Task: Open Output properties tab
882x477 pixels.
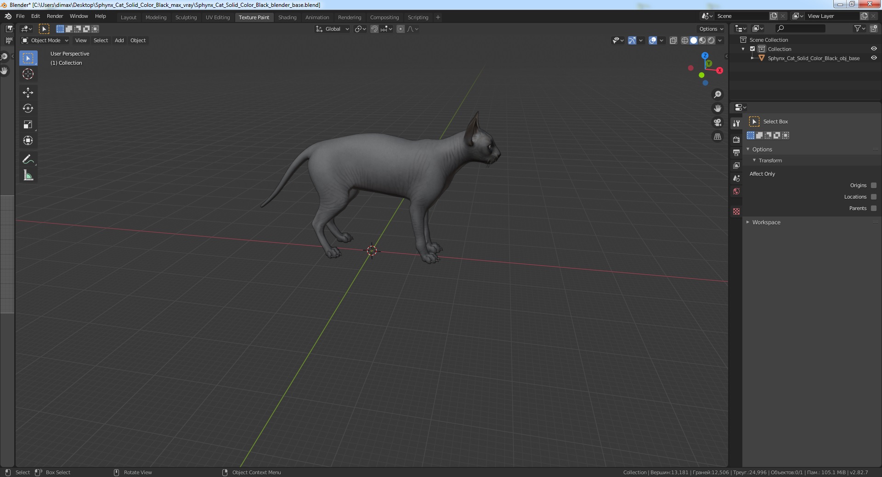Action: pyautogui.click(x=736, y=152)
